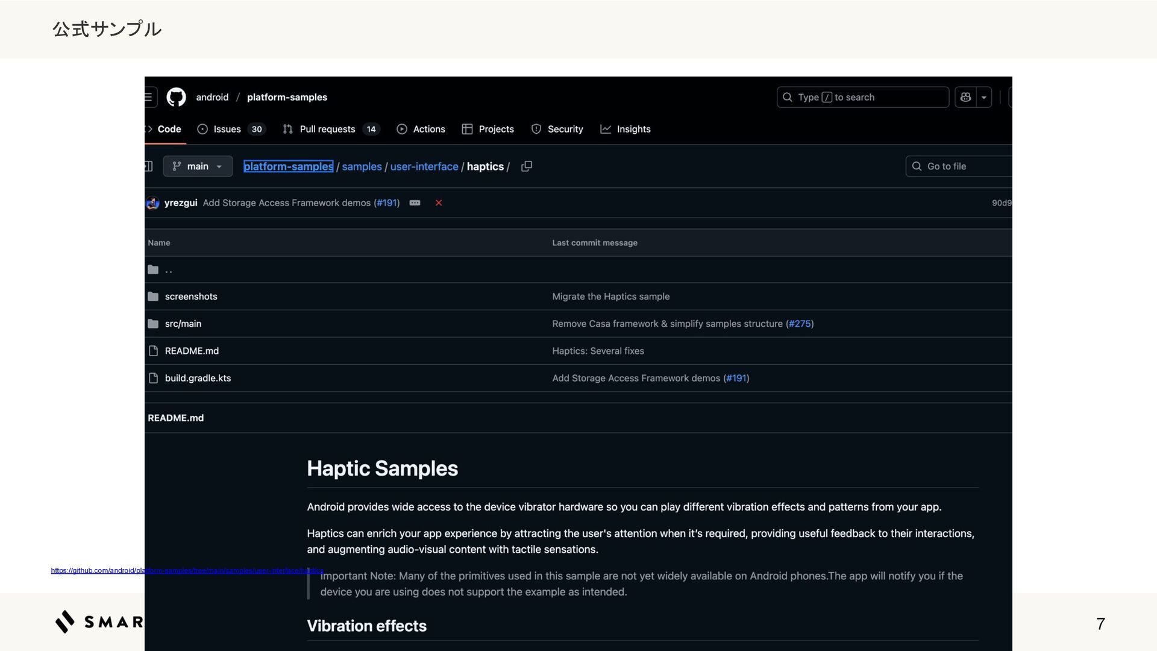Click the GitHub octocat logo
The height and width of the screenshot is (651, 1157).
(176, 97)
